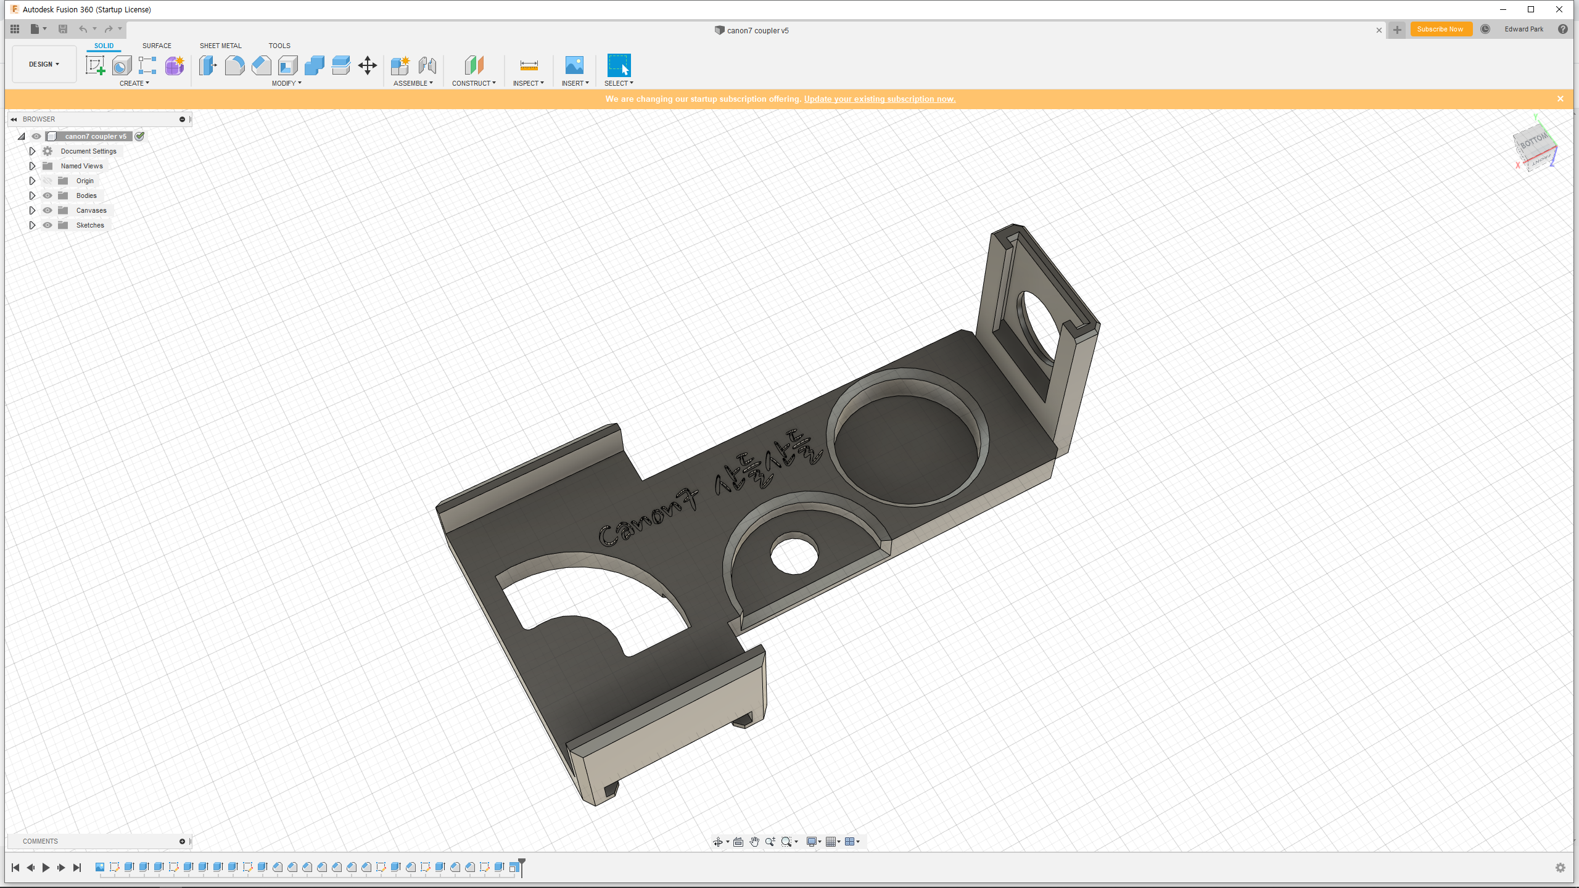This screenshot has height=888, width=1579.
Task: Click the Pan hand navigation icon
Action: click(754, 842)
